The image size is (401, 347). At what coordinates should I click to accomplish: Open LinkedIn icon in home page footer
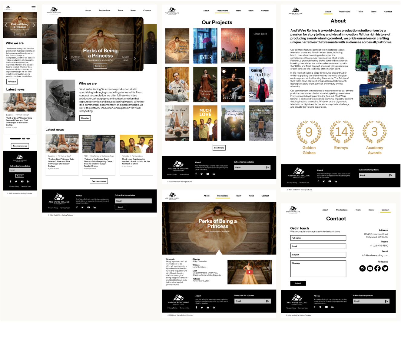click(94, 207)
